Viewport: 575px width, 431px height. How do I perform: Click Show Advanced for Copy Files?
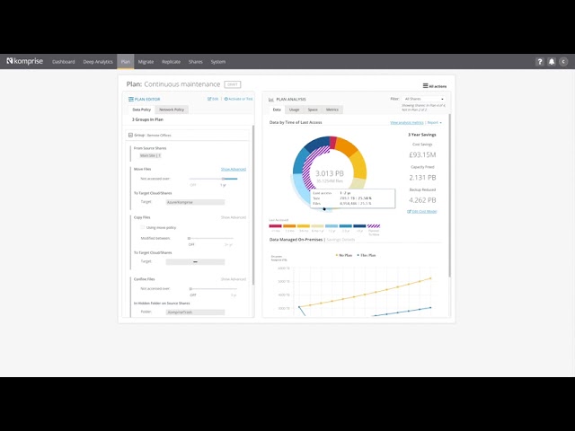pyautogui.click(x=234, y=217)
